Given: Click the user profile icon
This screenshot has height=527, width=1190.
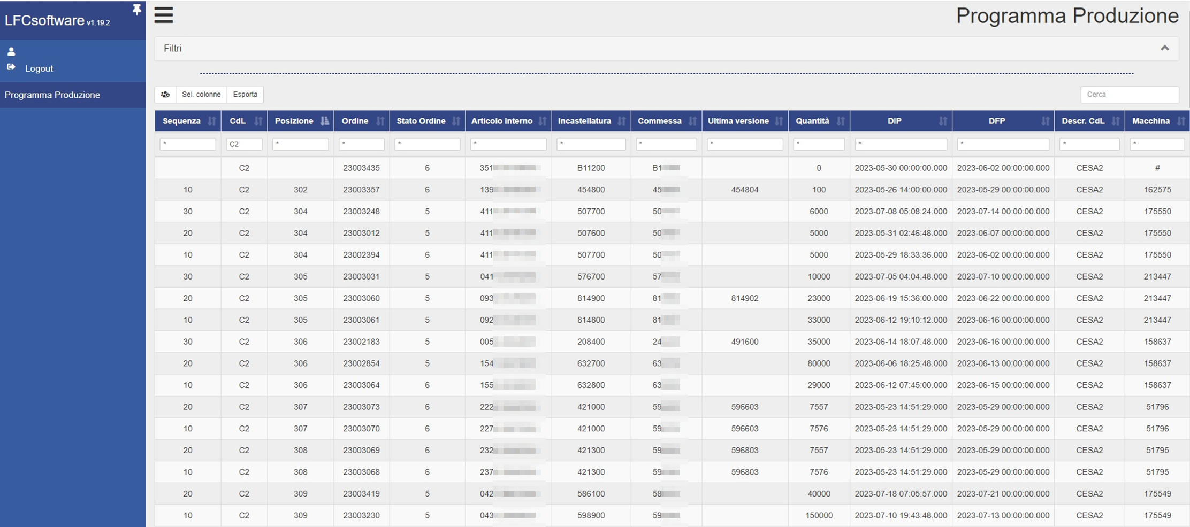Looking at the screenshot, I should click(x=11, y=52).
